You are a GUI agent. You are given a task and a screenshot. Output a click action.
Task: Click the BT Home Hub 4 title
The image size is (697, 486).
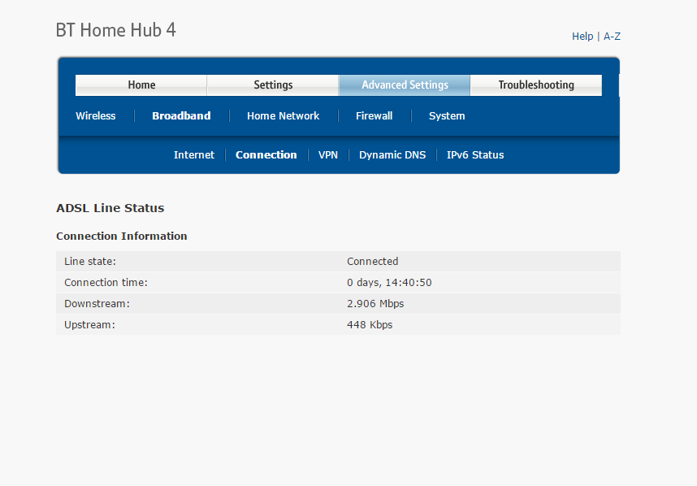[116, 30]
